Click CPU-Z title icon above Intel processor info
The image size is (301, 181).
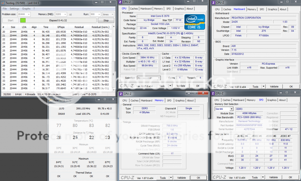(121, 2)
